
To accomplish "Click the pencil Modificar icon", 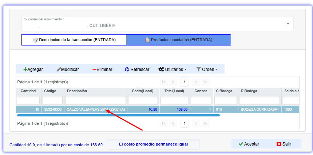I will pos(59,69).
